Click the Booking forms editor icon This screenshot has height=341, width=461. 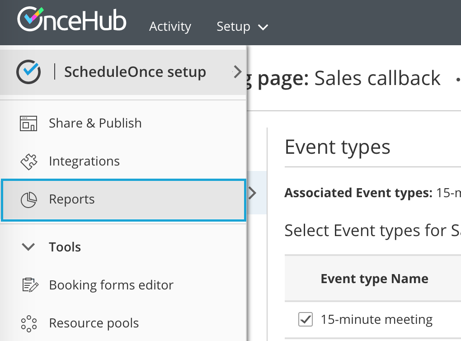click(x=28, y=285)
